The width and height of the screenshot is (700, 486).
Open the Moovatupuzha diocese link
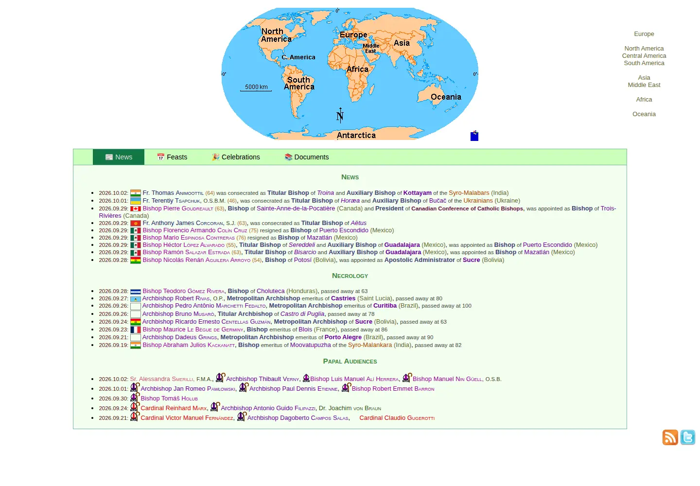coord(311,345)
